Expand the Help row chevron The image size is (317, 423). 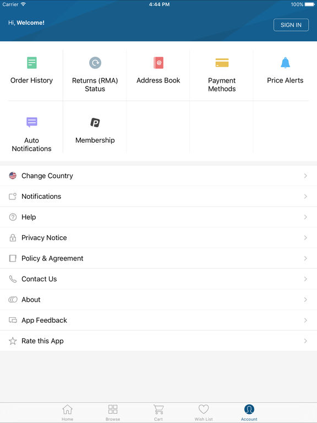point(305,217)
